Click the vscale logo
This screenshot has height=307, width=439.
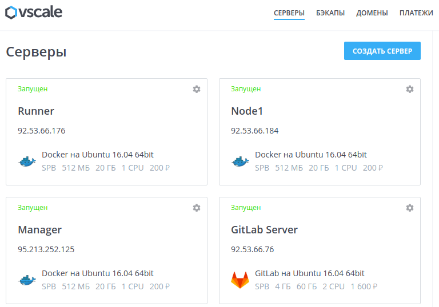click(34, 13)
